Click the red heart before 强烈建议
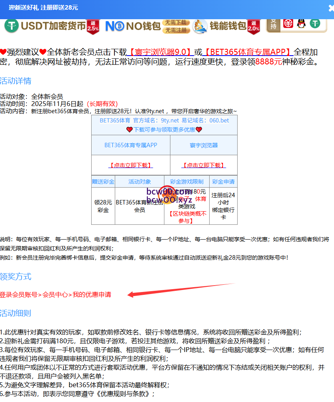The image size is (334, 402). [x=3, y=52]
